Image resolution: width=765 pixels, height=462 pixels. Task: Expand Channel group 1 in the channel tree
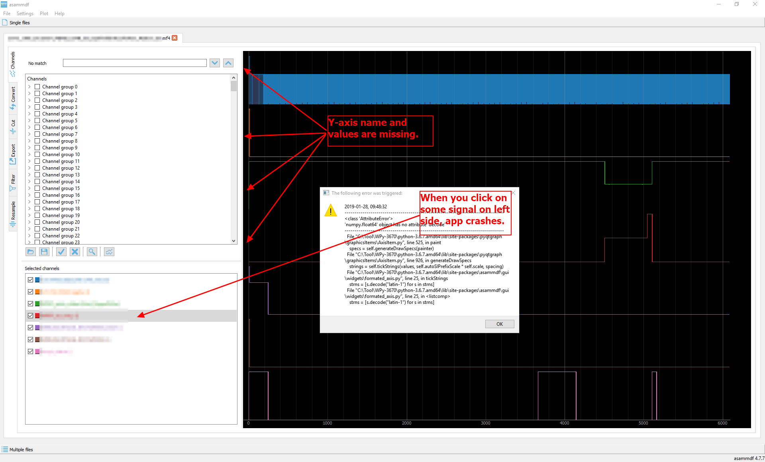[29, 93]
